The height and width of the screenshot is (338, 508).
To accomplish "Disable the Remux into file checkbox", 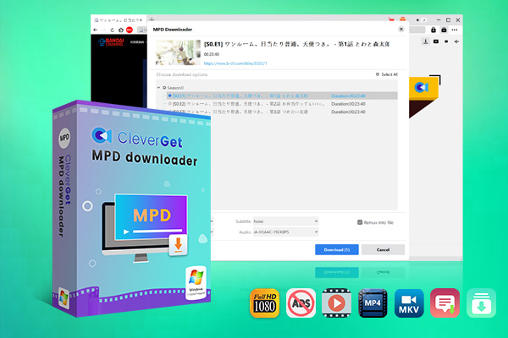I will 360,221.
